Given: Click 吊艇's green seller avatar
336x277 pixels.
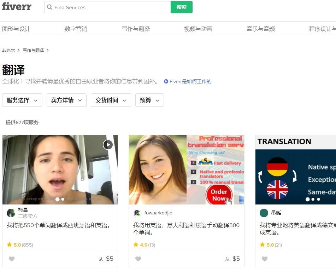Looking at the screenshot, I should 264,213.
